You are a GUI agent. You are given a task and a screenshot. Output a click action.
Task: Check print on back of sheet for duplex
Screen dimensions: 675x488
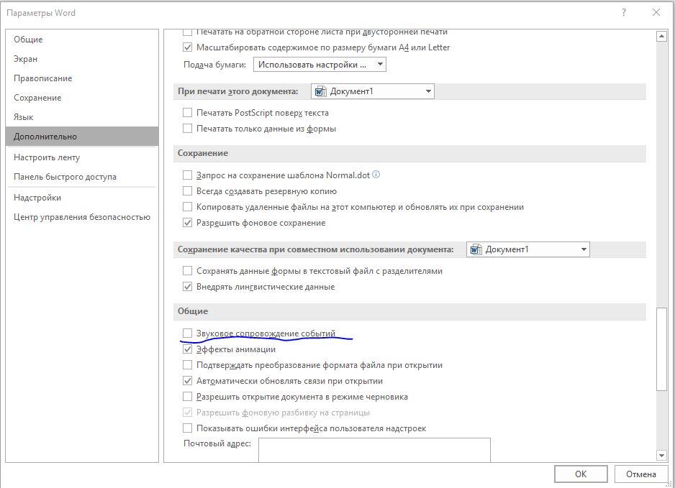click(187, 32)
